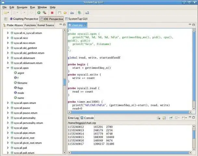Select the SystemTap GUI perspective button
198x156 pixels.
click(77, 19)
